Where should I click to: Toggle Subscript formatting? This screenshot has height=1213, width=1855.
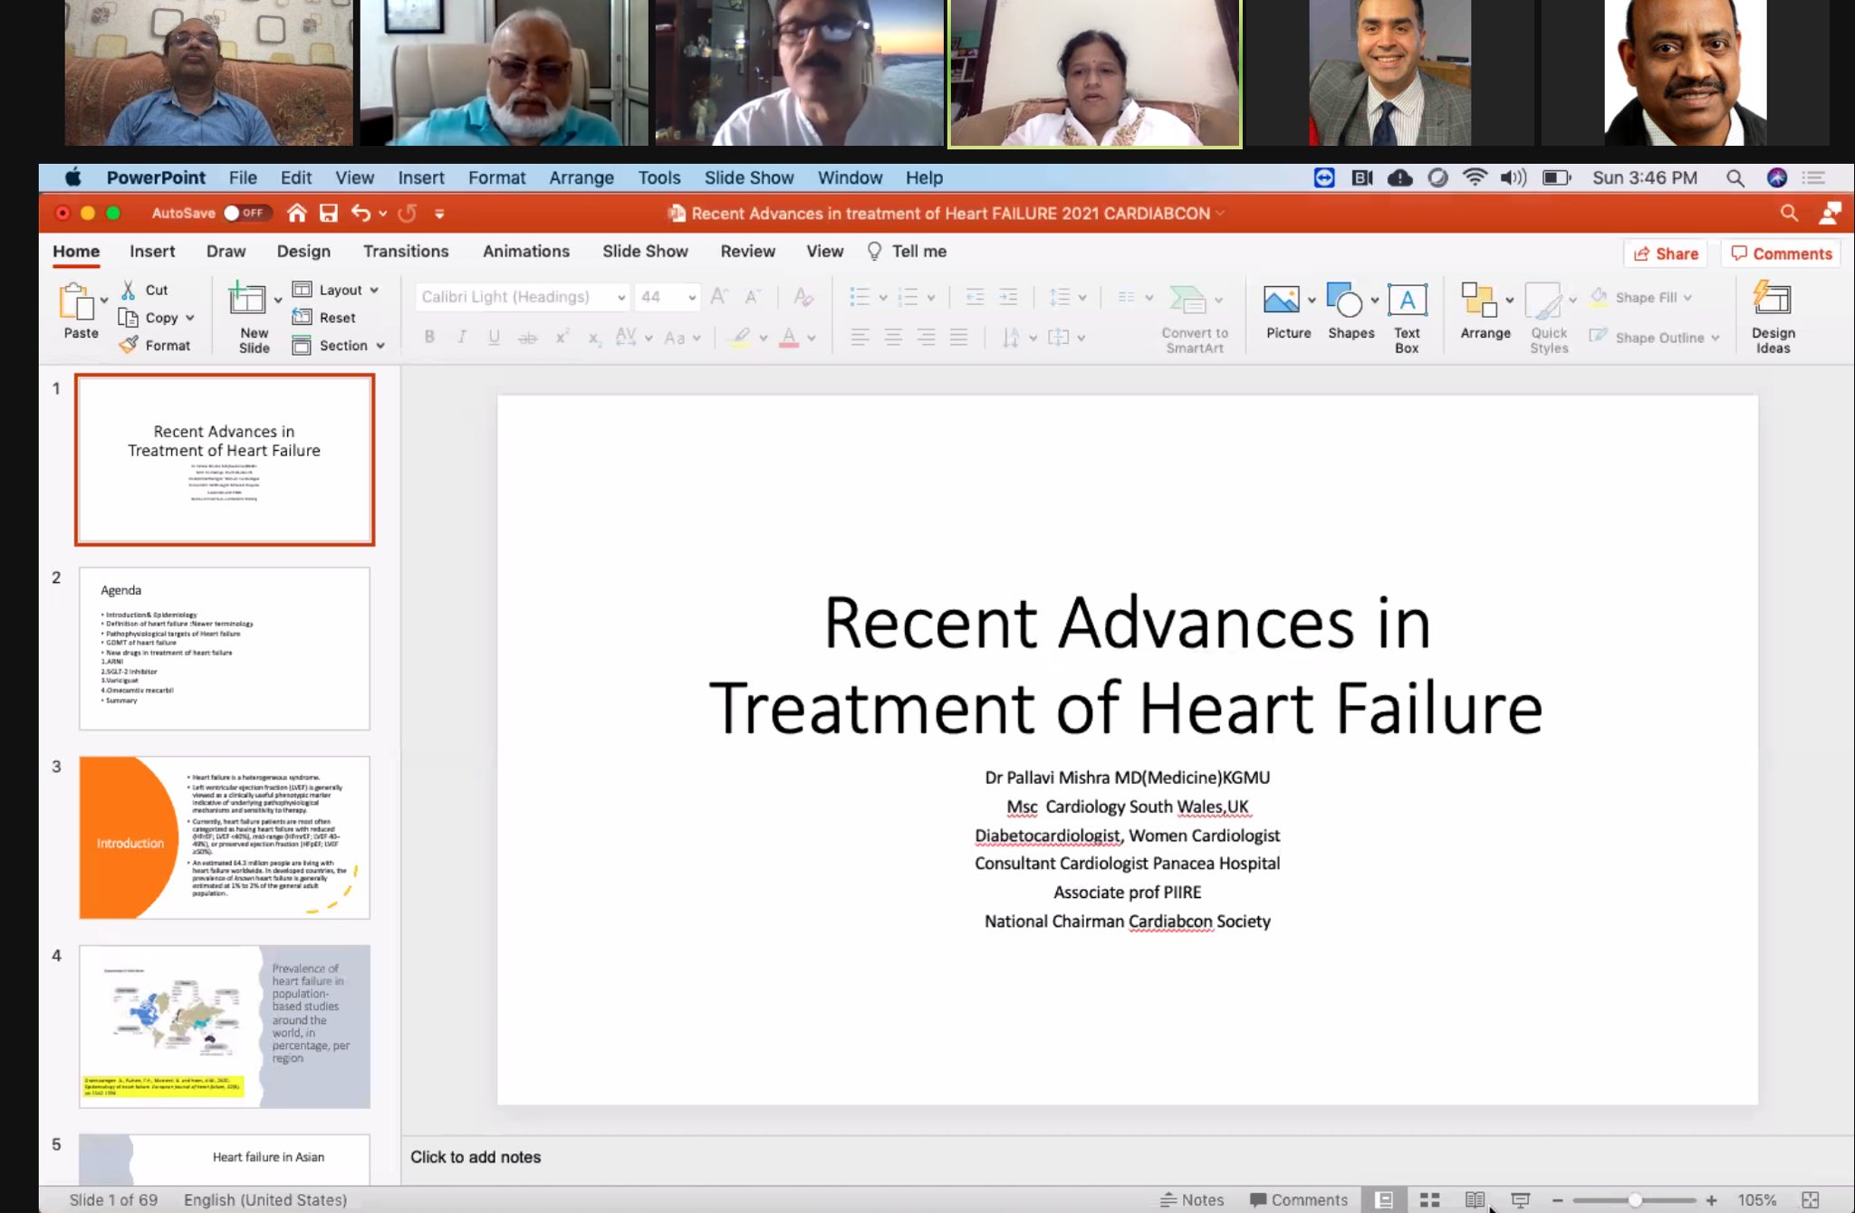coord(594,339)
